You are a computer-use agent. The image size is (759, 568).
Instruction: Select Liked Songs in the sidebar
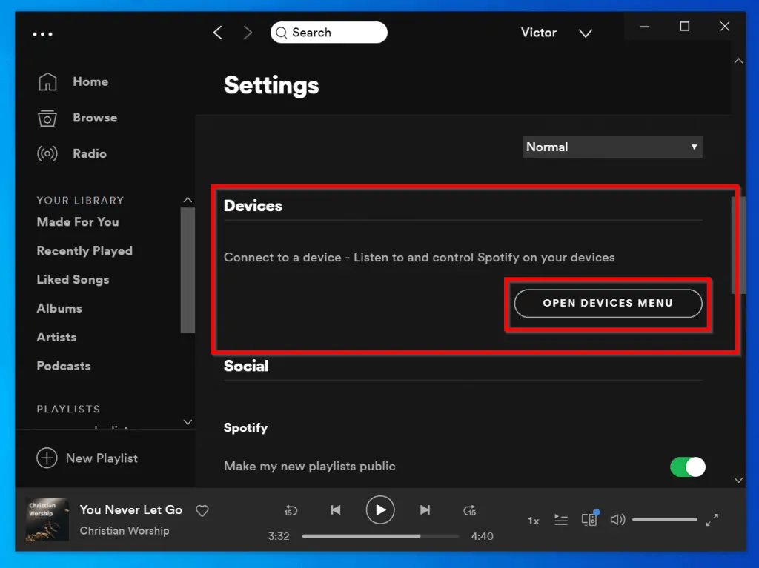tap(72, 279)
